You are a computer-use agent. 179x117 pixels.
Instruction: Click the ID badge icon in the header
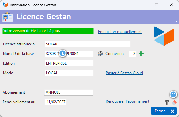tap(7, 17)
